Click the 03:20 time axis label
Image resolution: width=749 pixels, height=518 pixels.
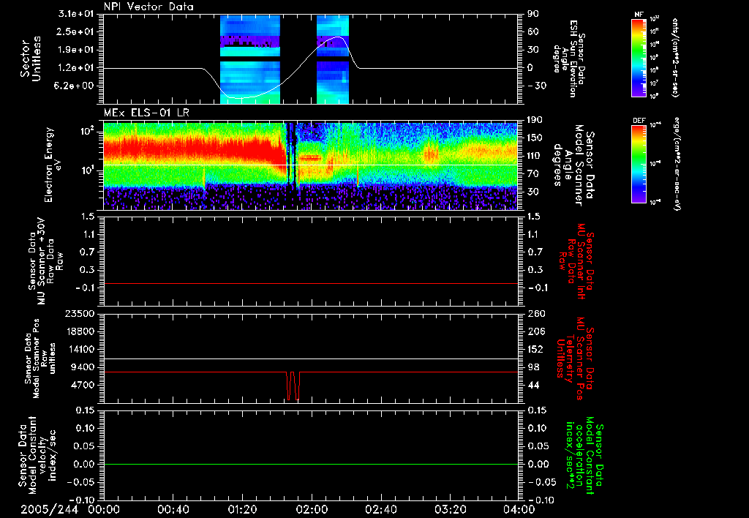click(x=450, y=509)
